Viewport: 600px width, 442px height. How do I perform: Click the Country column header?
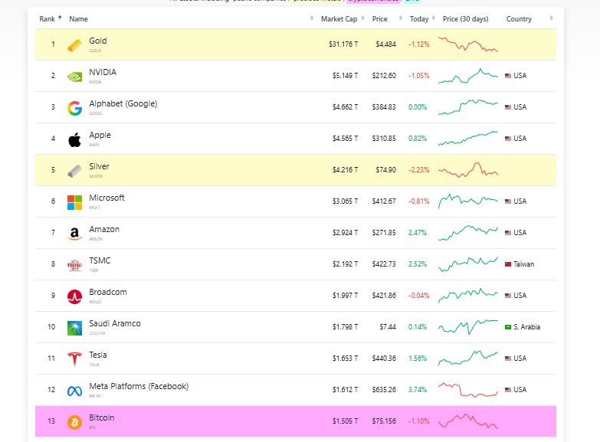tap(519, 18)
